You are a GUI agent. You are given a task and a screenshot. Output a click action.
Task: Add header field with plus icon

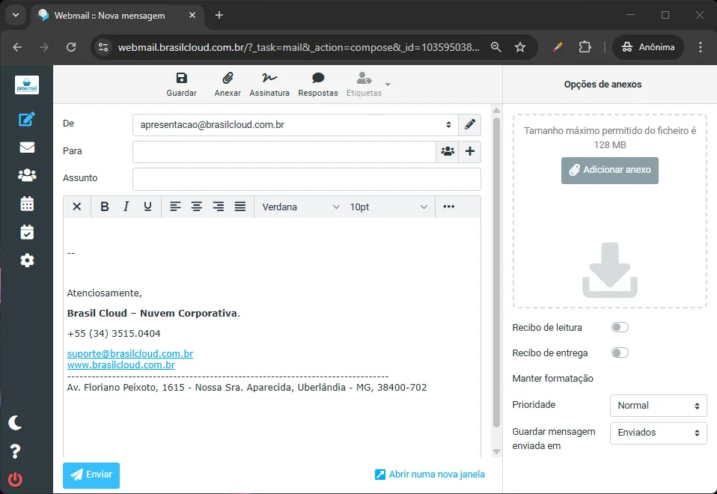point(469,151)
